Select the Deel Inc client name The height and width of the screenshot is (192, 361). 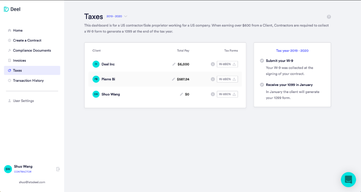coord(108,64)
